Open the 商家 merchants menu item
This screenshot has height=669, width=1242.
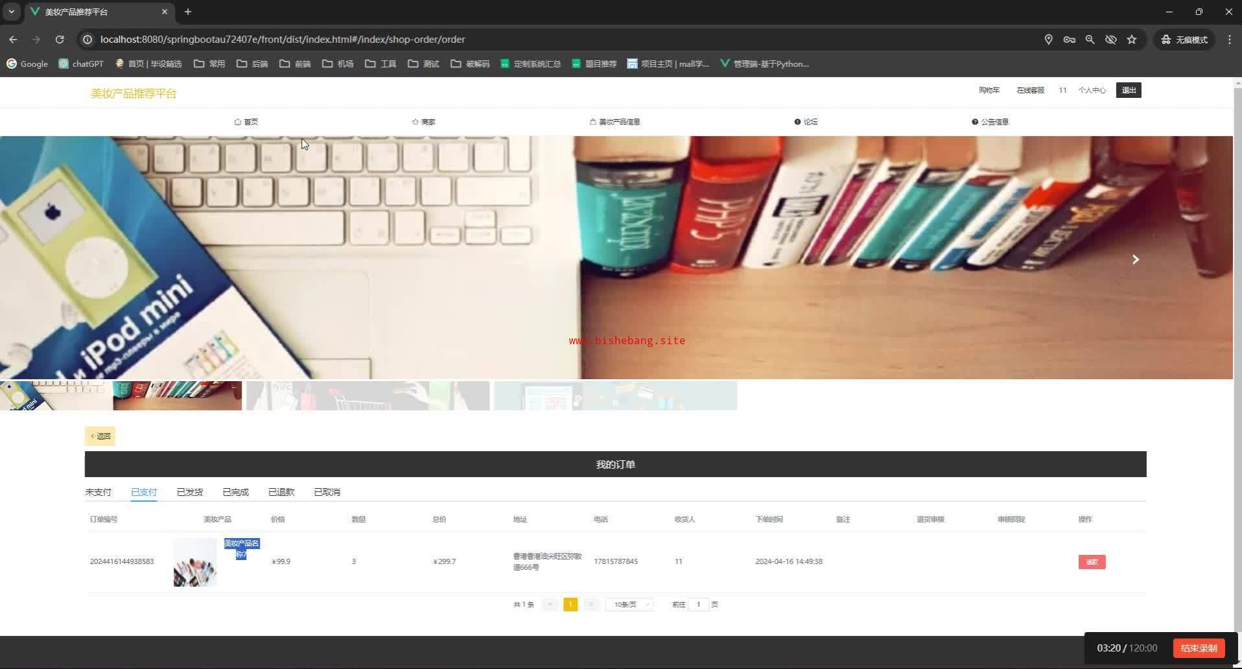point(424,122)
